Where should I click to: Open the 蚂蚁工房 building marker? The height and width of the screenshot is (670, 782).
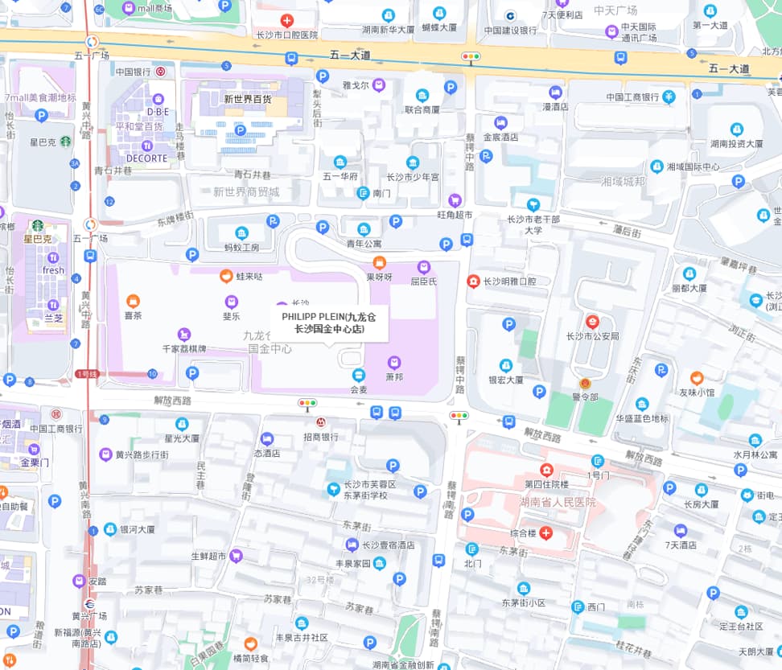[x=241, y=232]
